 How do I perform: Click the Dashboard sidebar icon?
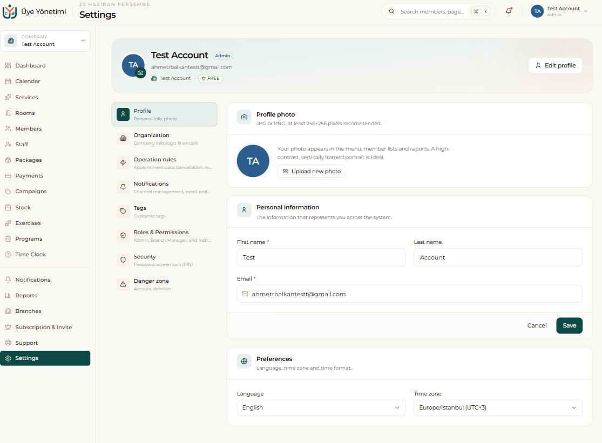8,66
